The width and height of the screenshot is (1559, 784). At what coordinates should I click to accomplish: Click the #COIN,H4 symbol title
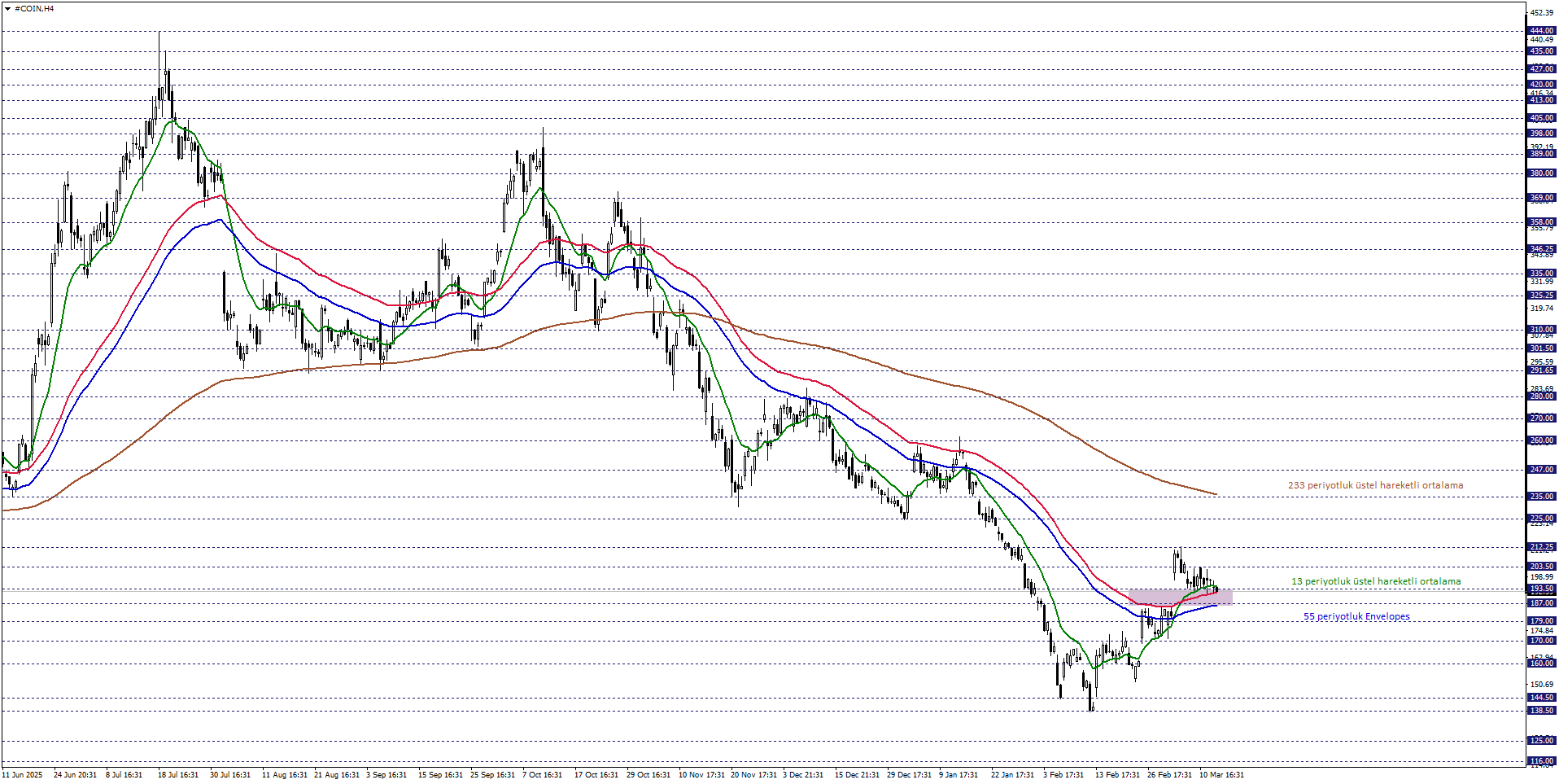(34, 9)
